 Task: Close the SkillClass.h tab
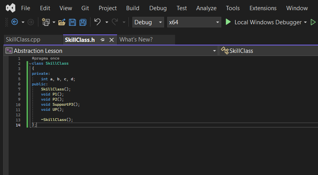click(x=112, y=40)
